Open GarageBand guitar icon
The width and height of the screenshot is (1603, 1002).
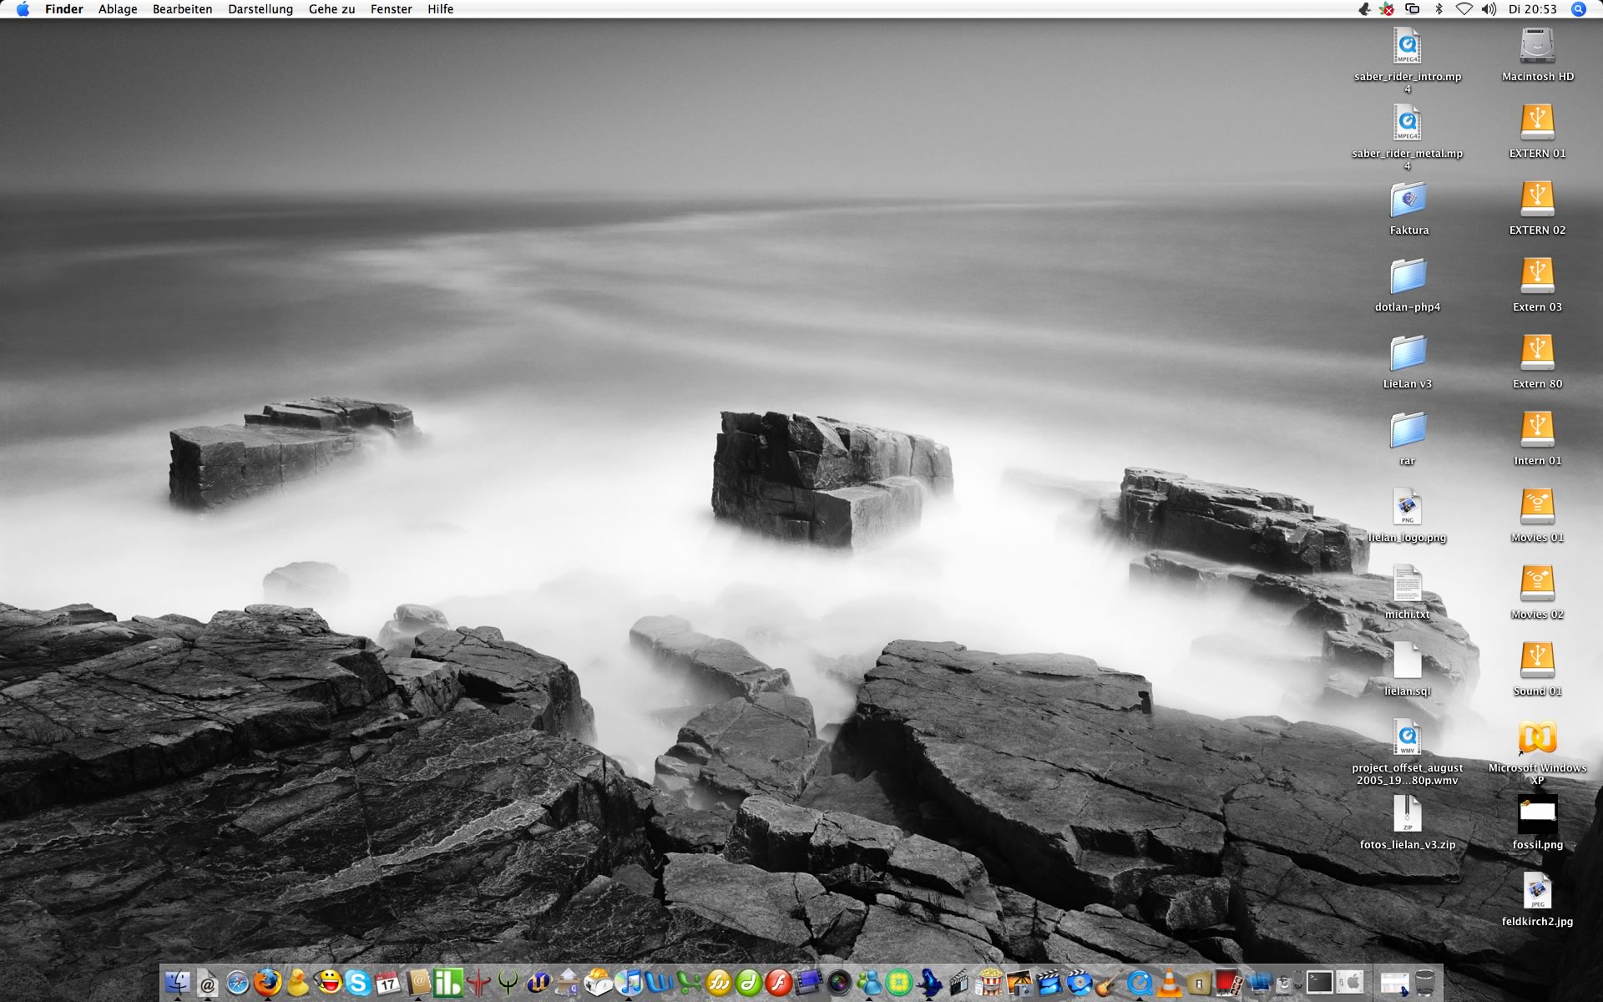(1109, 983)
